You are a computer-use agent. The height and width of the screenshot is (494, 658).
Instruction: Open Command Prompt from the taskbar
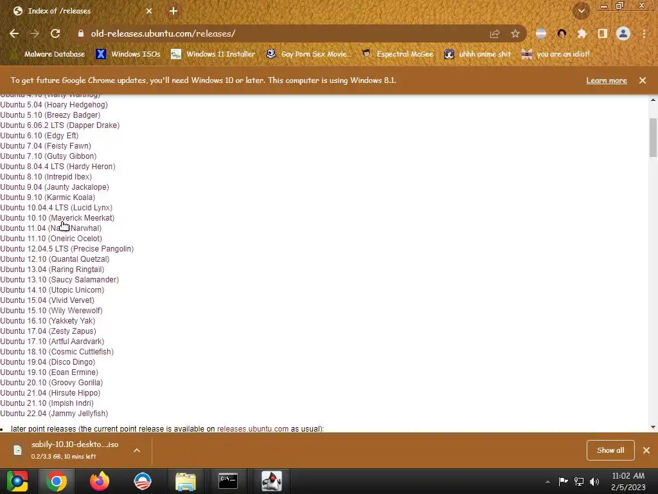coord(228,481)
